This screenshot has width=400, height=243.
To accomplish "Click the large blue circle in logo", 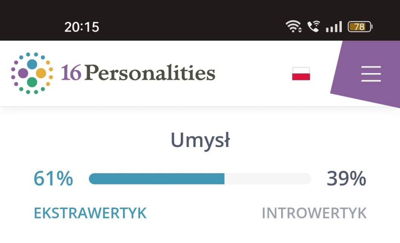I will [x=32, y=64].
